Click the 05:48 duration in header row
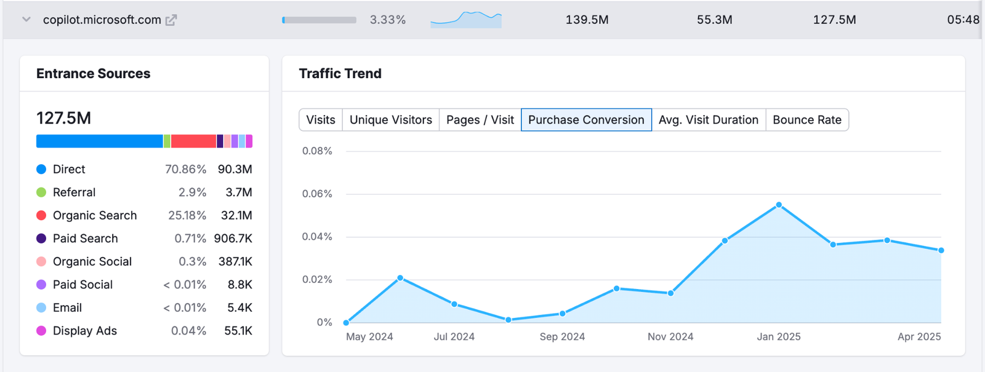The image size is (985, 372). click(963, 20)
